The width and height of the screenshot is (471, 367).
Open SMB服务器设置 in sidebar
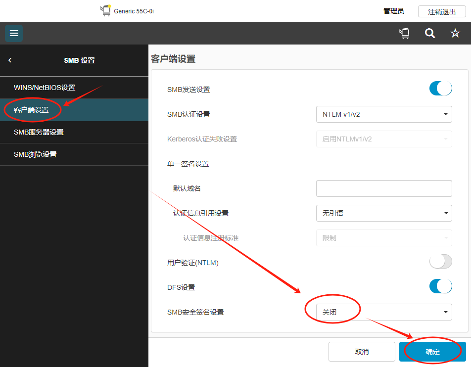(39, 132)
